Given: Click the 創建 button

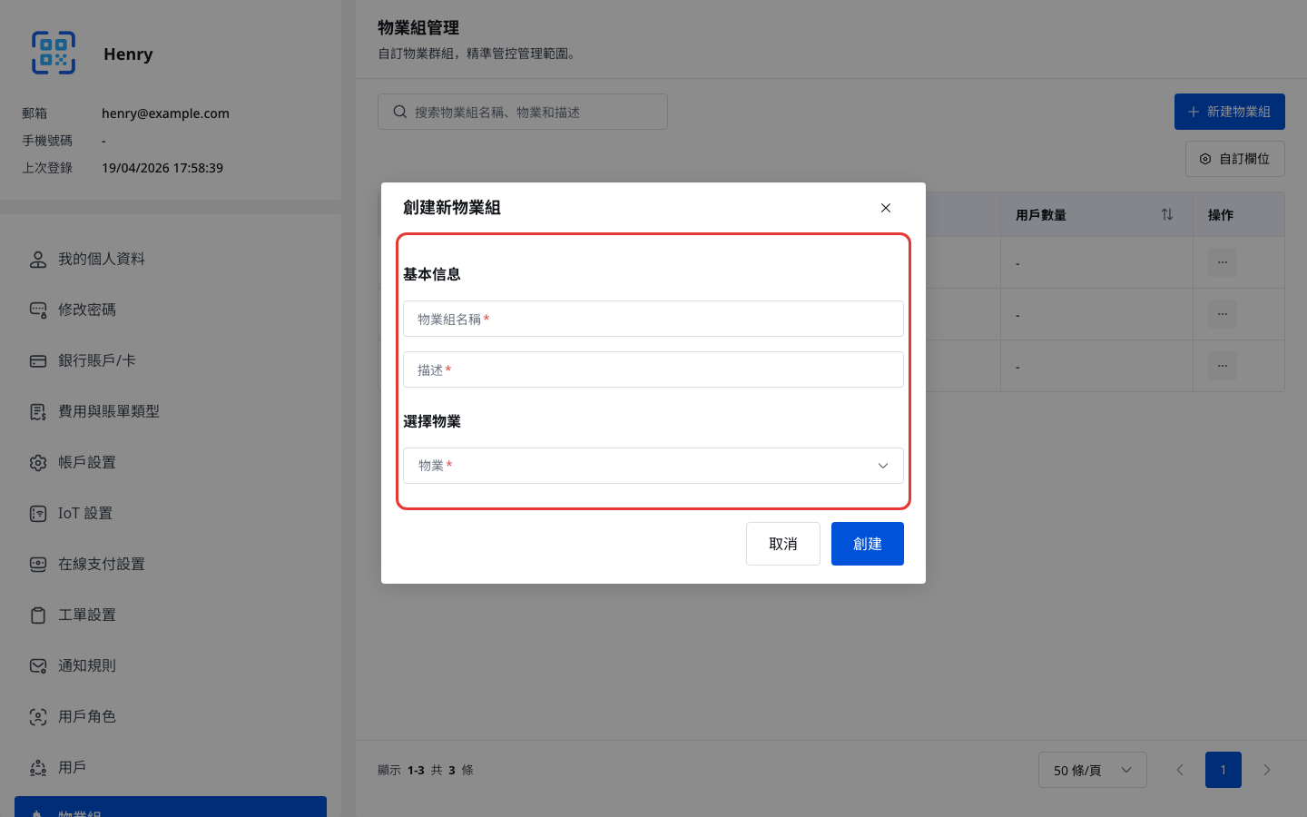Looking at the screenshot, I should click(868, 544).
